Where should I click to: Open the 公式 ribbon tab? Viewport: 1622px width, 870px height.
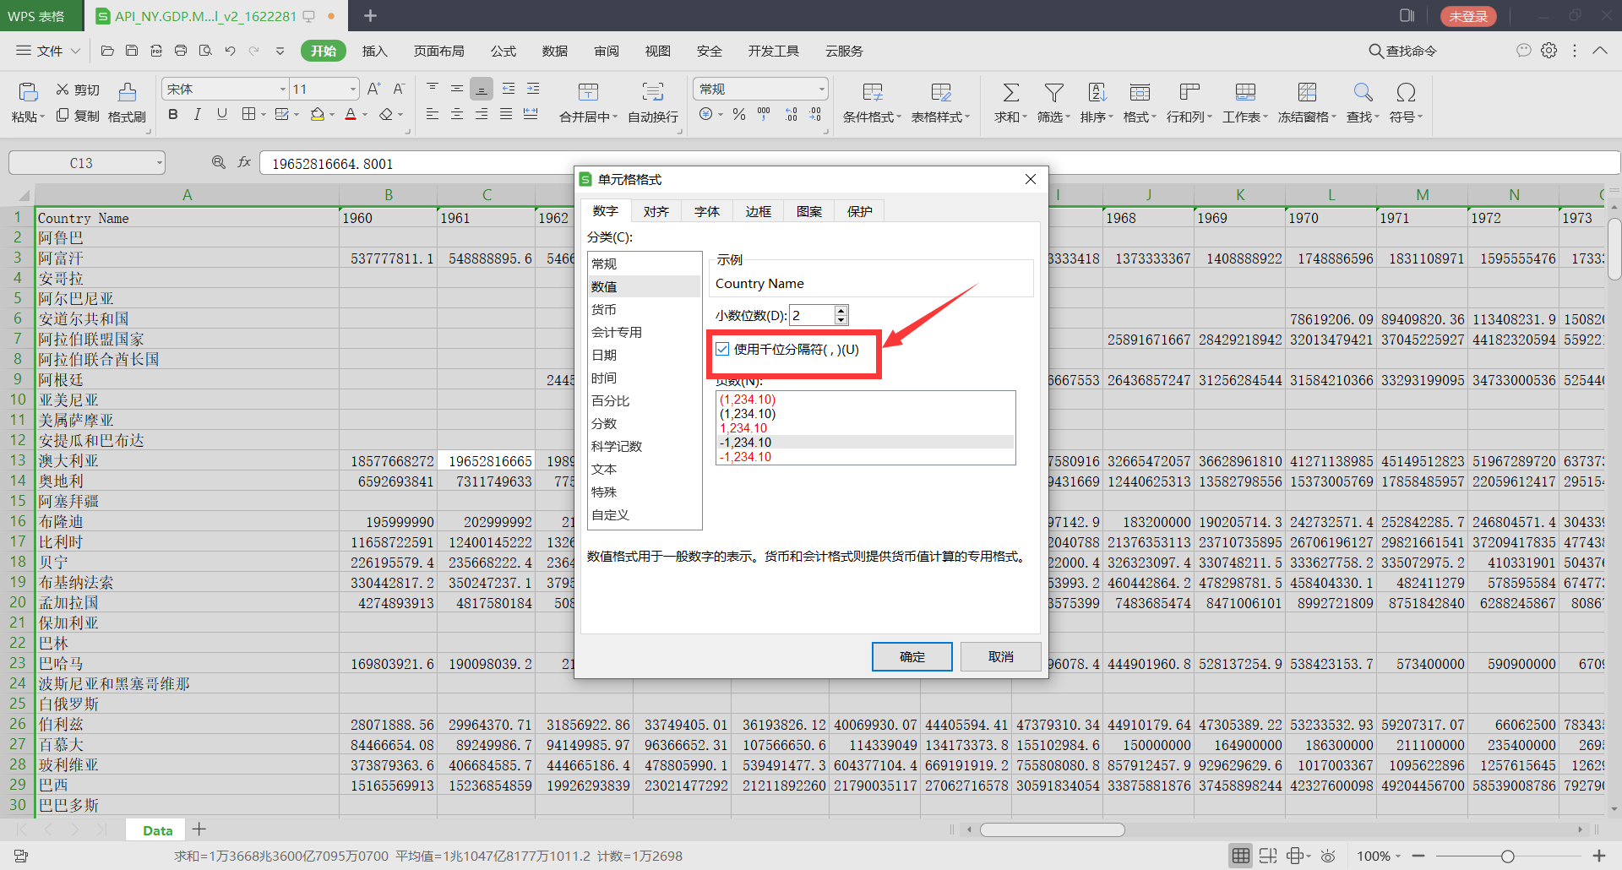click(x=503, y=51)
